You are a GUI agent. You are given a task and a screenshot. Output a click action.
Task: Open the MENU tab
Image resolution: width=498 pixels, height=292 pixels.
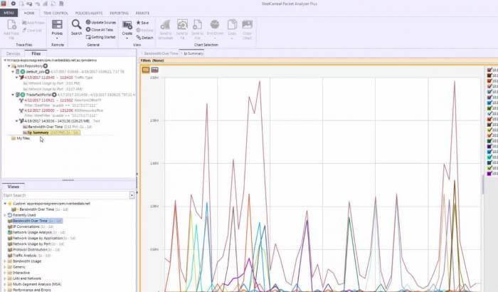pos(9,13)
